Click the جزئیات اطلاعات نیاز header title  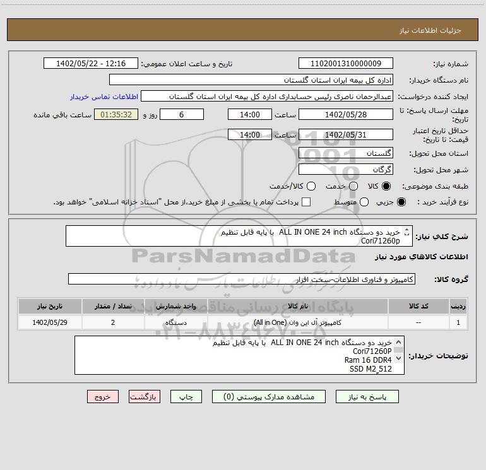click(x=430, y=30)
